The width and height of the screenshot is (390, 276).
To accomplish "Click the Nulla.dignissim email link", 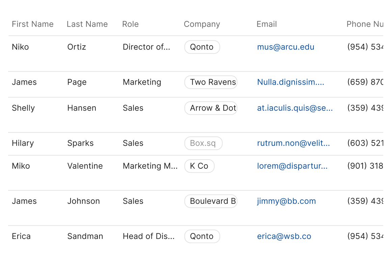I will 290,82.
